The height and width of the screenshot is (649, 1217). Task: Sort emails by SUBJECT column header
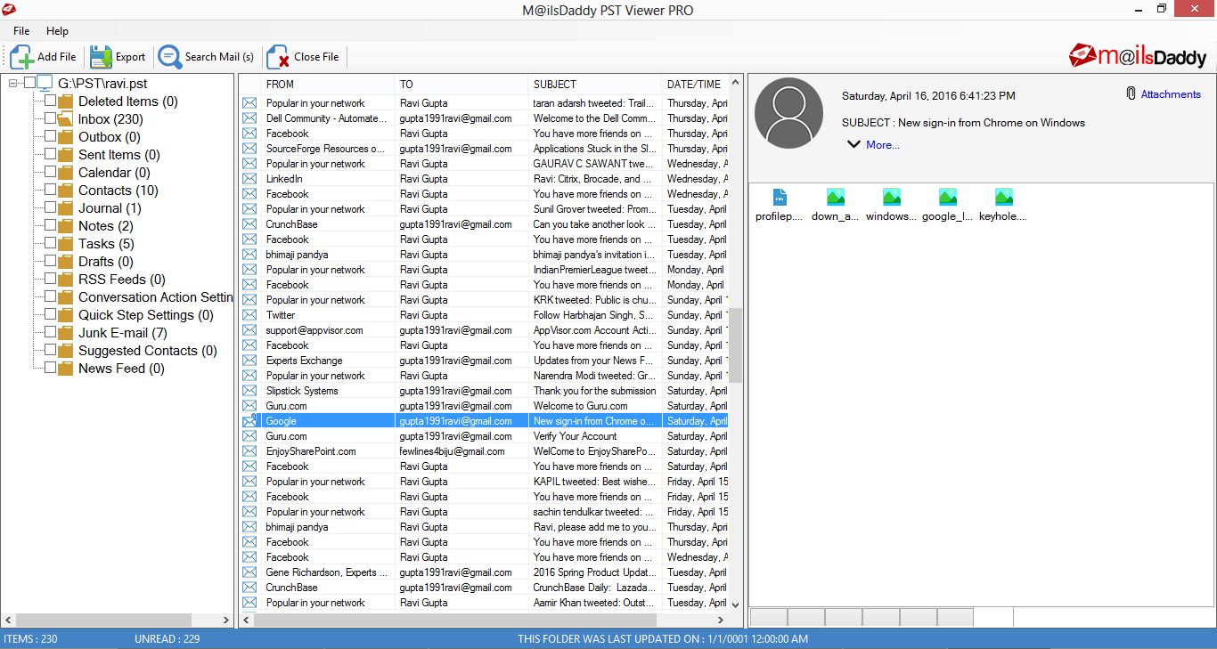coord(595,85)
